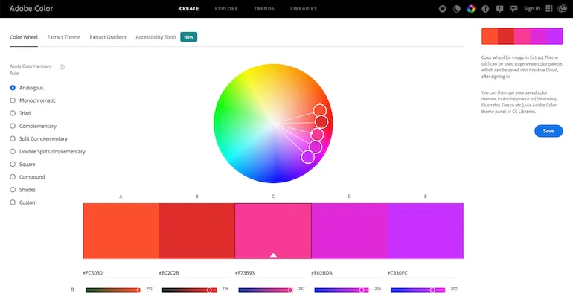Click the #FC5030 hex field
Image resolution: width=573 pixels, height=297 pixels.
pos(118,273)
